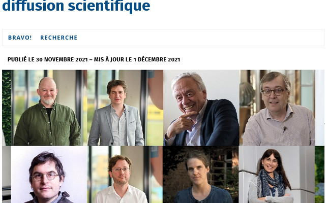This screenshot has width=327, height=203.
Task: Click empty space in the BRAVO!/RECHERCHE tag bar
Action: [x=203, y=38]
